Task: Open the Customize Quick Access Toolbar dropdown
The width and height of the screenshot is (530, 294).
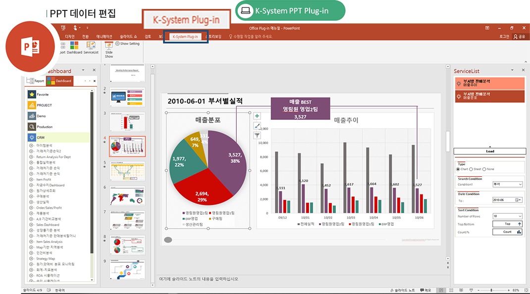Action: [x=87, y=28]
